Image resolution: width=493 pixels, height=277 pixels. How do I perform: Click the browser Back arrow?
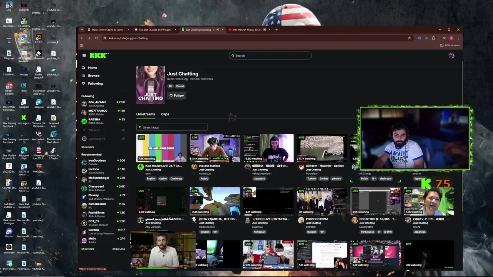pyautogui.click(x=82, y=38)
